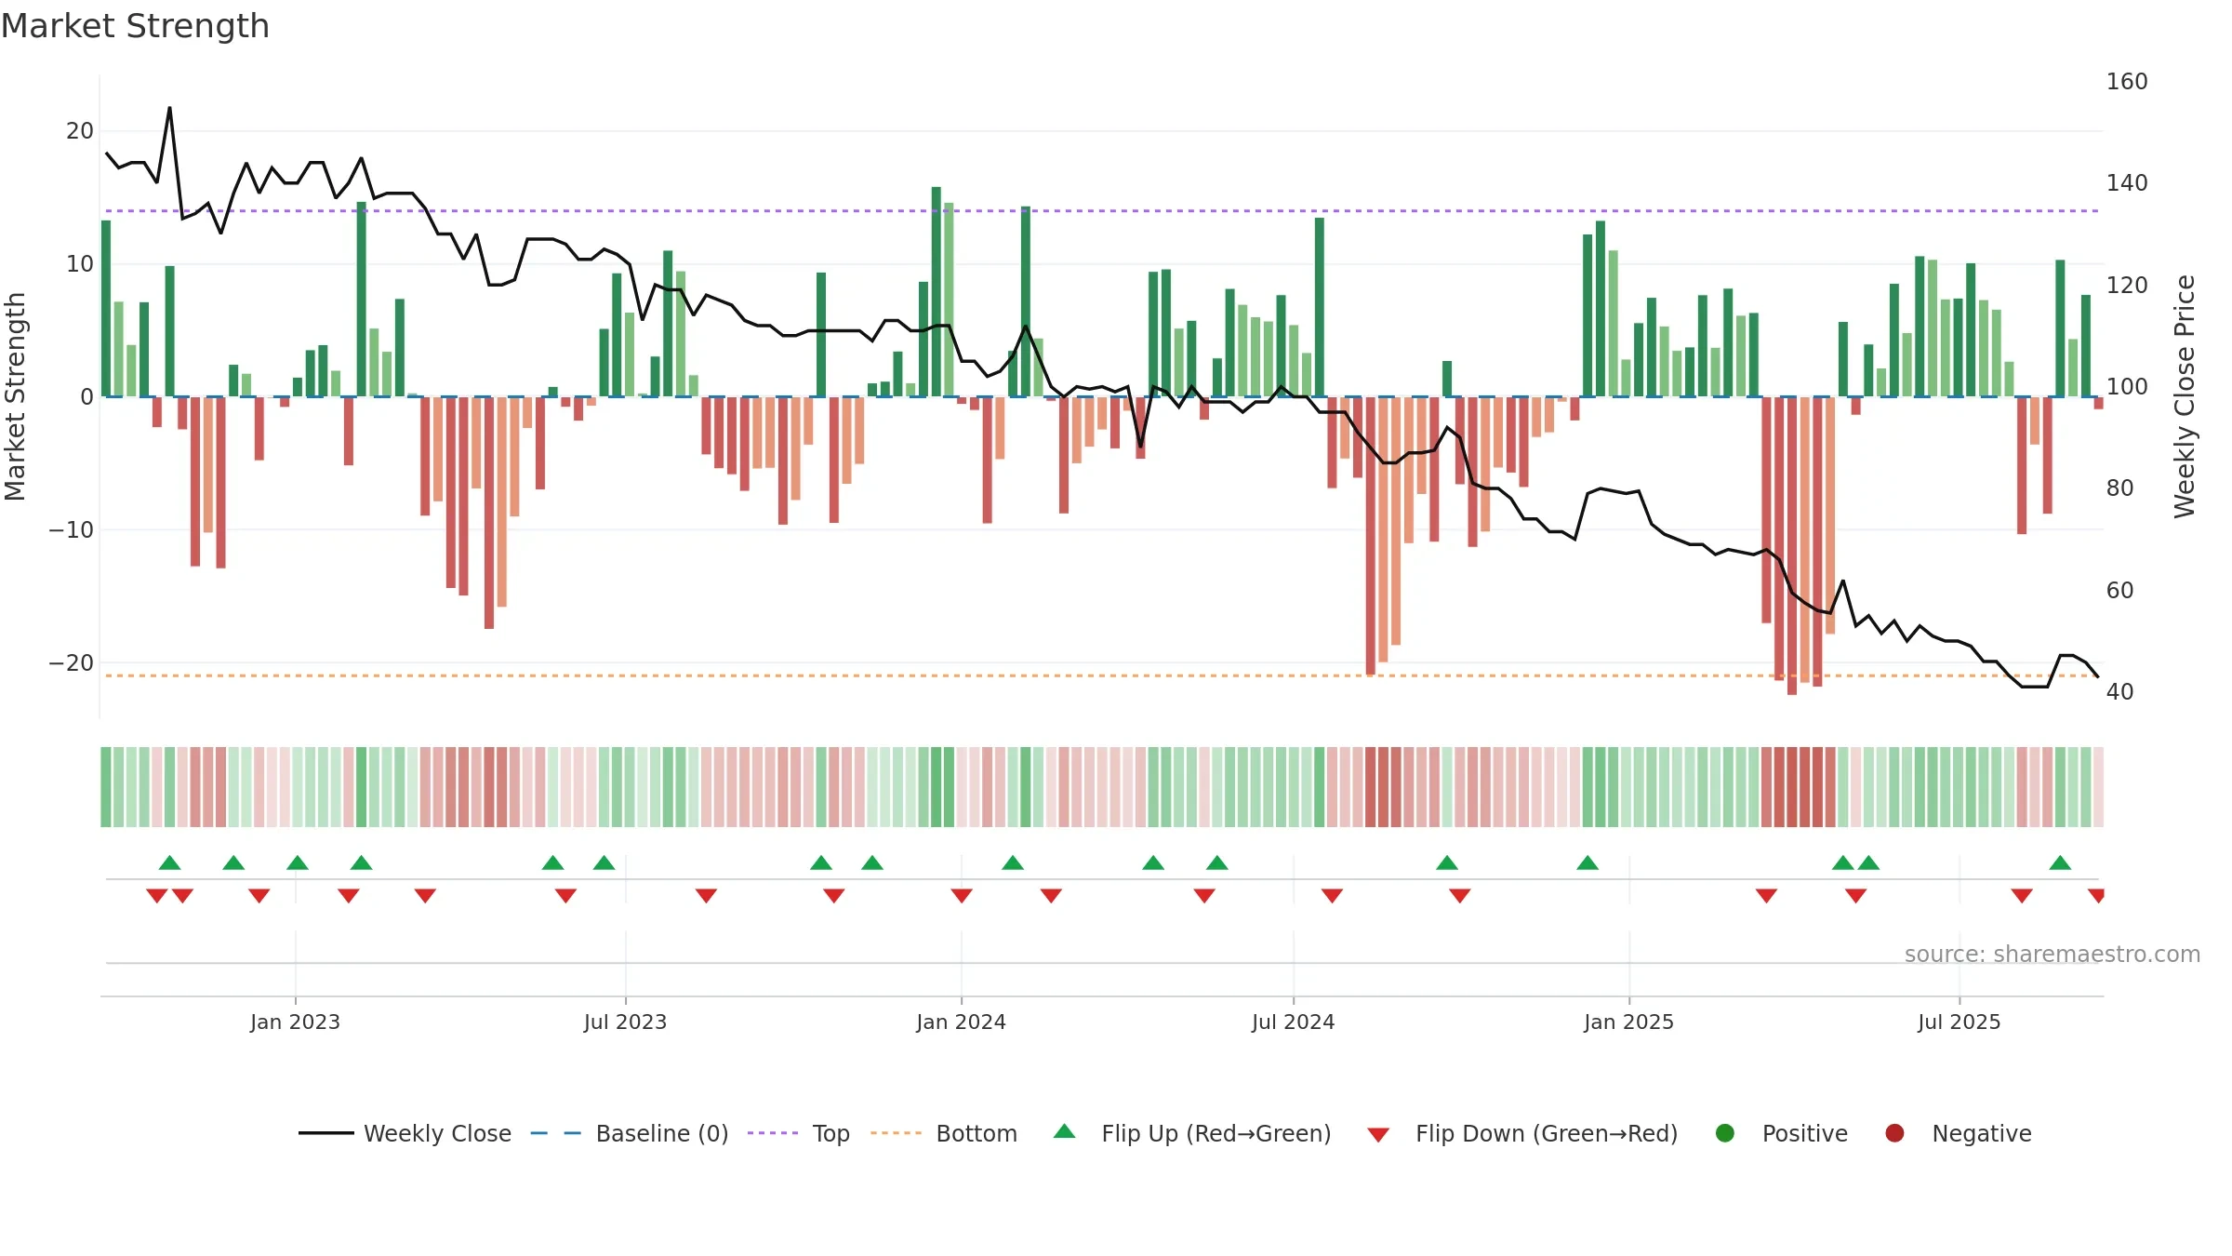Toggle the Positive legend entry
The width and height of the screenshot is (2232, 1256).
point(1781,1133)
